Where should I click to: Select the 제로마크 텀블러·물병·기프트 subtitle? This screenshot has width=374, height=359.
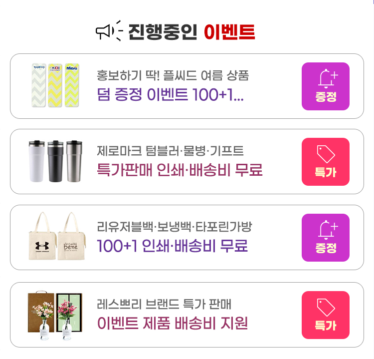click(x=170, y=151)
